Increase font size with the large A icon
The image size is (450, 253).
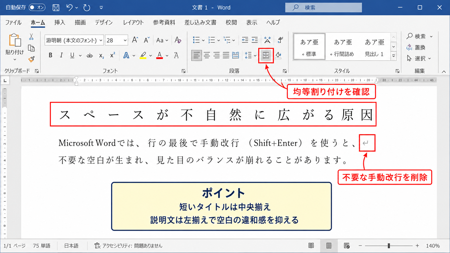pos(135,40)
